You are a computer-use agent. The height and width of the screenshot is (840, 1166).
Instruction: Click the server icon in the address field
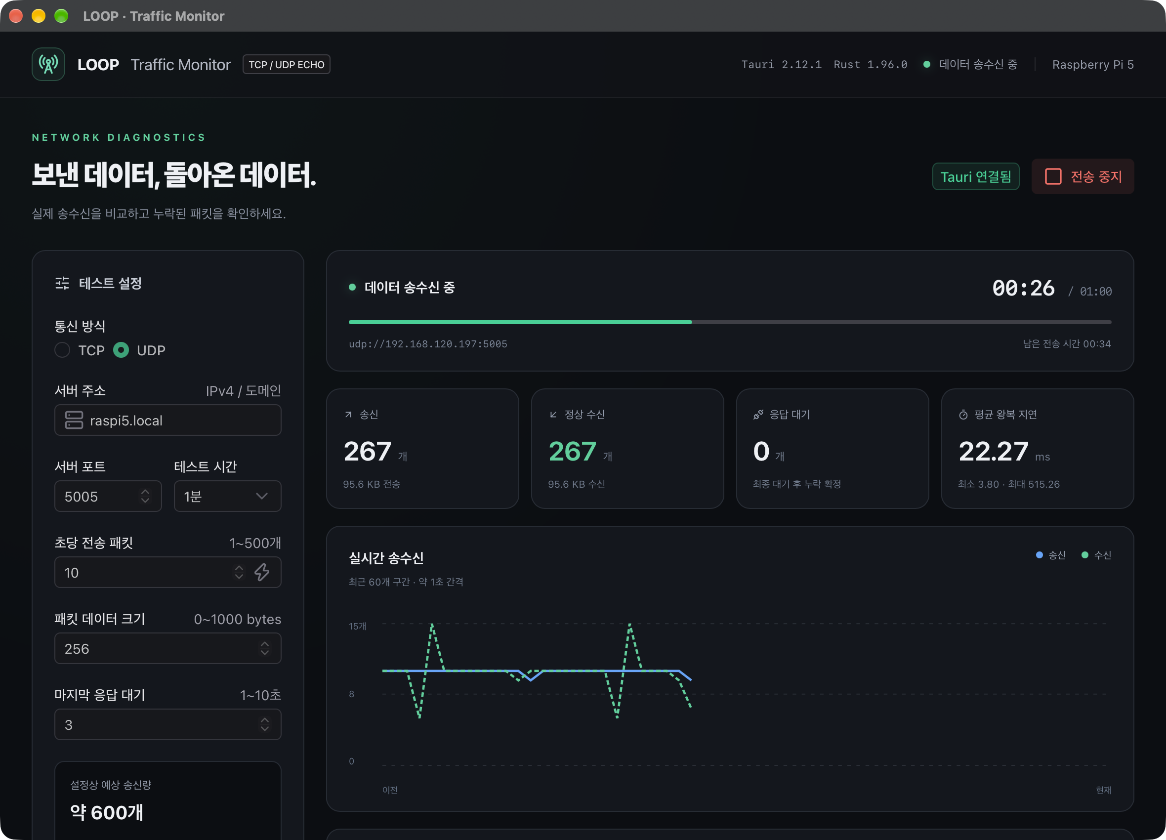pos(74,420)
